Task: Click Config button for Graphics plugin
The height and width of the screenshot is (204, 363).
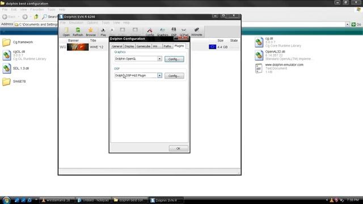Action: [174, 59]
